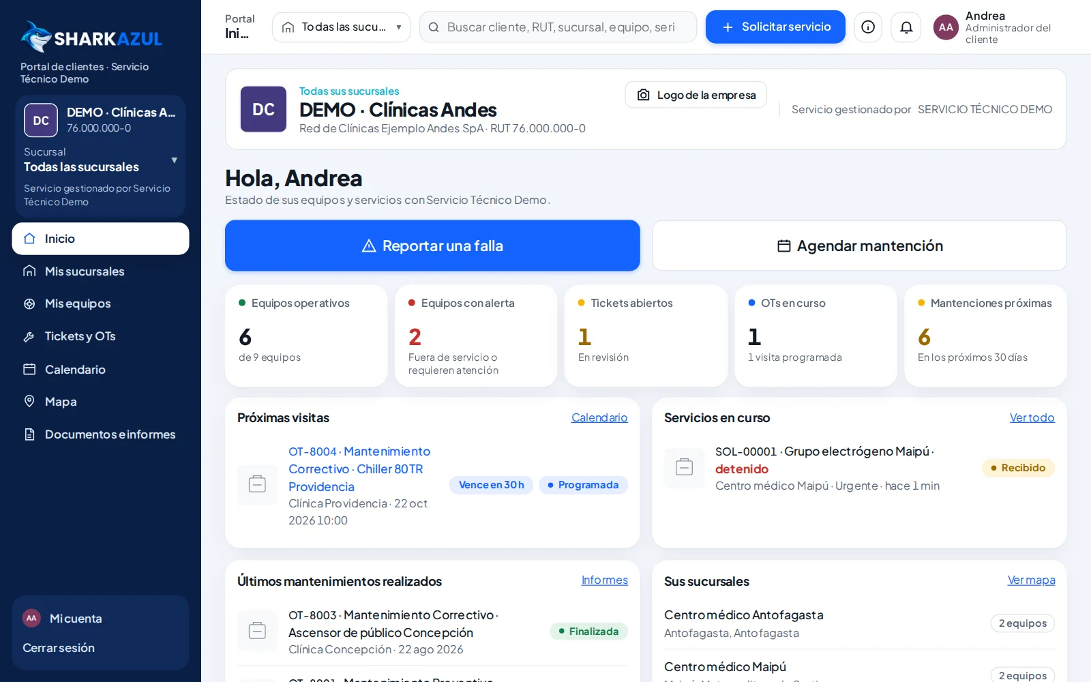Click the Equipos operativos card
Image resolution: width=1091 pixels, height=682 pixels.
point(306,336)
